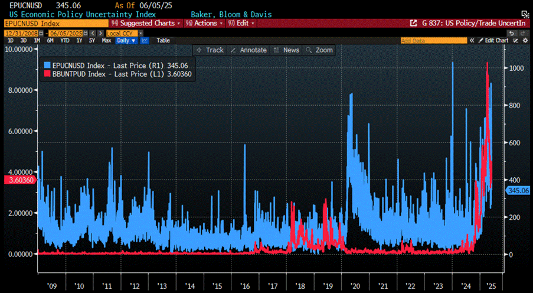This screenshot has width=533, height=293.
Task: Open the Edit dropdown menu
Action: [241, 23]
